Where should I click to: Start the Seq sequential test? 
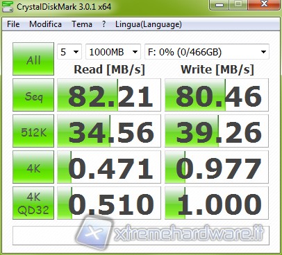click(x=33, y=95)
